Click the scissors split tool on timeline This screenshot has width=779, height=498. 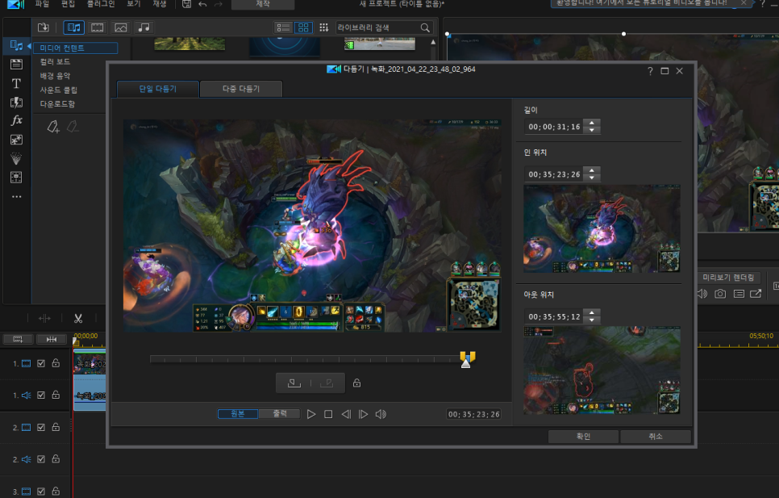[x=78, y=318]
